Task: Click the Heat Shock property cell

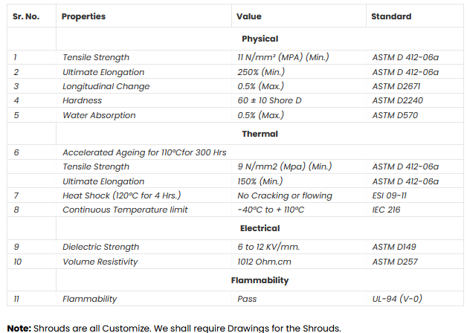Action: [x=121, y=195]
